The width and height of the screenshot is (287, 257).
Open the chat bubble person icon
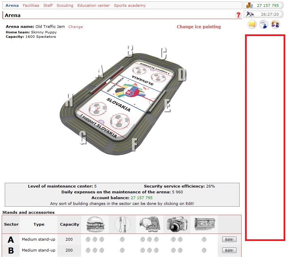point(264,24)
